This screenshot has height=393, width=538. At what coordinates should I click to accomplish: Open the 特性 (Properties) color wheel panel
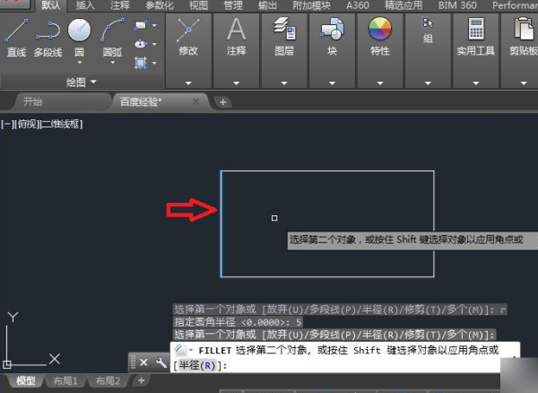(380, 37)
